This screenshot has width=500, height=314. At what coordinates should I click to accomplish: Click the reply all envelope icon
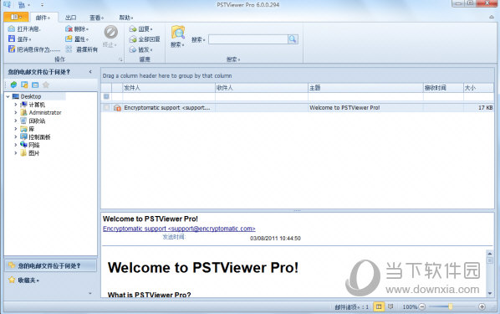[x=133, y=39]
